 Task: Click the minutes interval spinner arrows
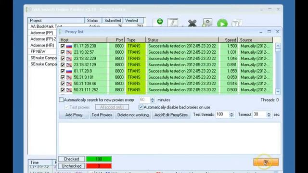pyautogui.click(x=153, y=100)
